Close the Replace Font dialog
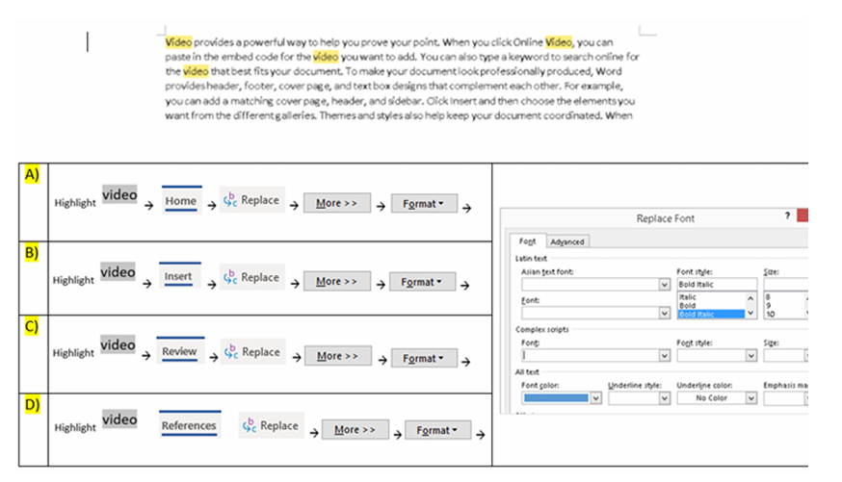842x482 pixels. 803,217
